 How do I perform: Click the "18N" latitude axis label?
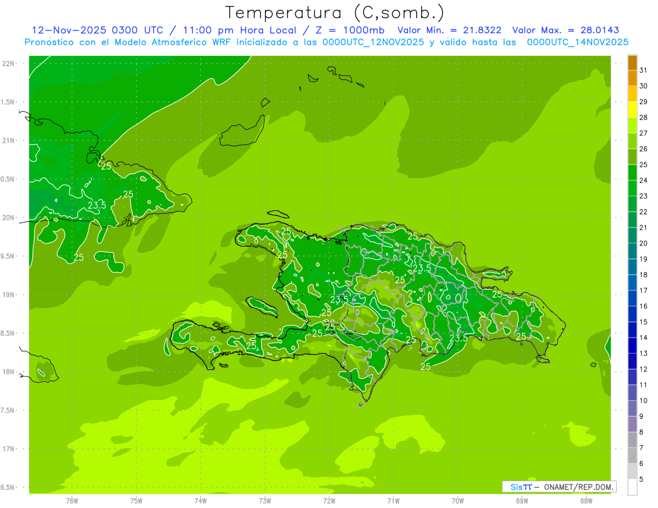click(x=9, y=372)
